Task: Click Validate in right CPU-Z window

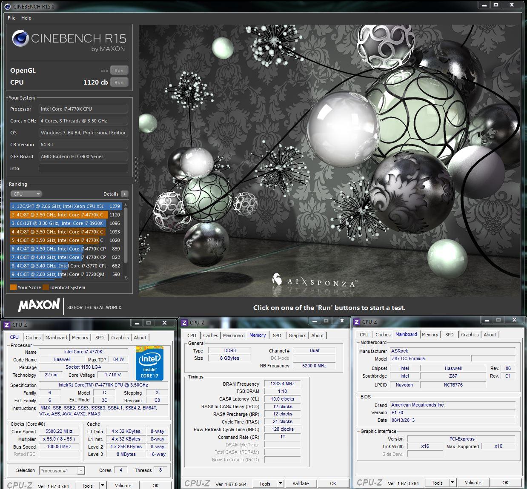Action: (473, 483)
